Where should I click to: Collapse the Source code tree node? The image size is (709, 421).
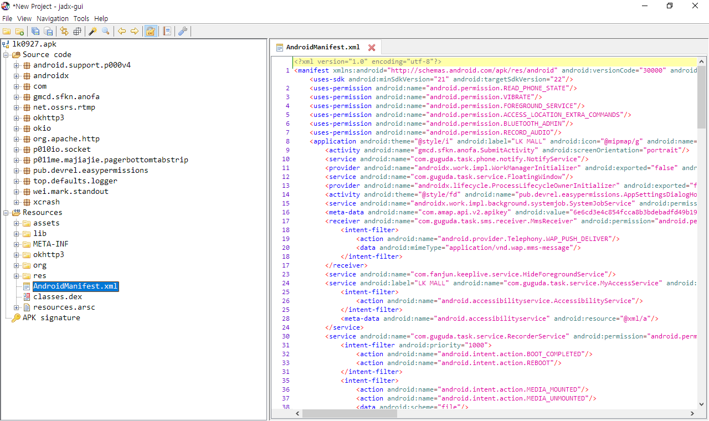pyautogui.click(x=6, y=55)
